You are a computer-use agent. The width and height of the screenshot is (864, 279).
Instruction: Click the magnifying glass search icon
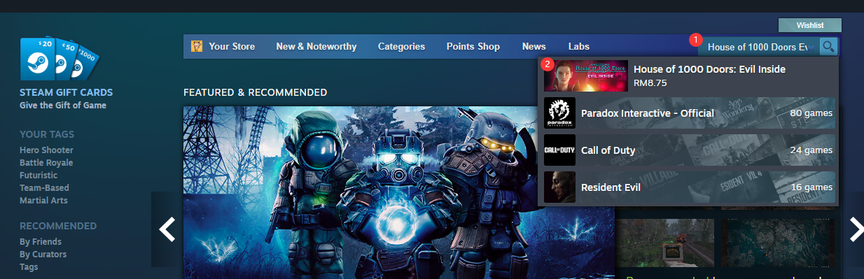coord(828,47)
